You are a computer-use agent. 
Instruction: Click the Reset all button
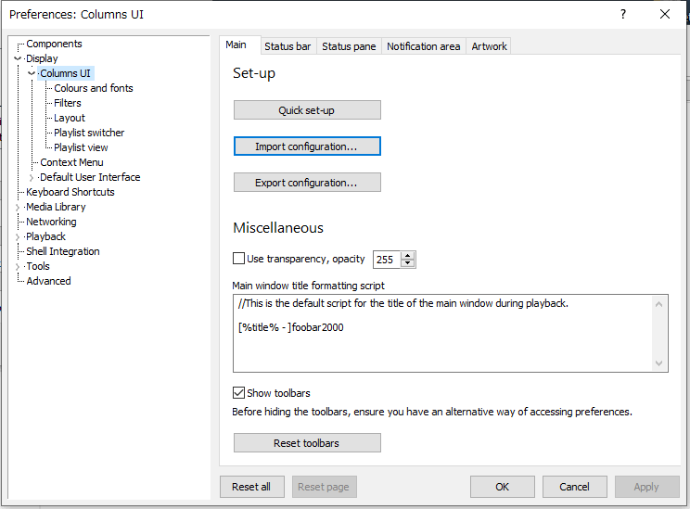(252, 487)
